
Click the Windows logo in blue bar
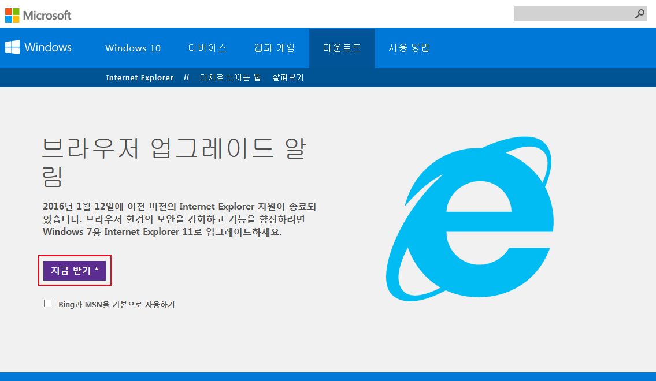(39, 47)
